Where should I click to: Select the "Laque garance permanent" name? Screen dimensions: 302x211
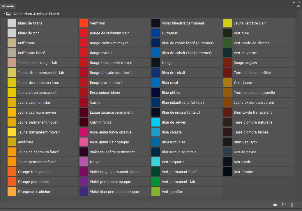coord(111,112)
